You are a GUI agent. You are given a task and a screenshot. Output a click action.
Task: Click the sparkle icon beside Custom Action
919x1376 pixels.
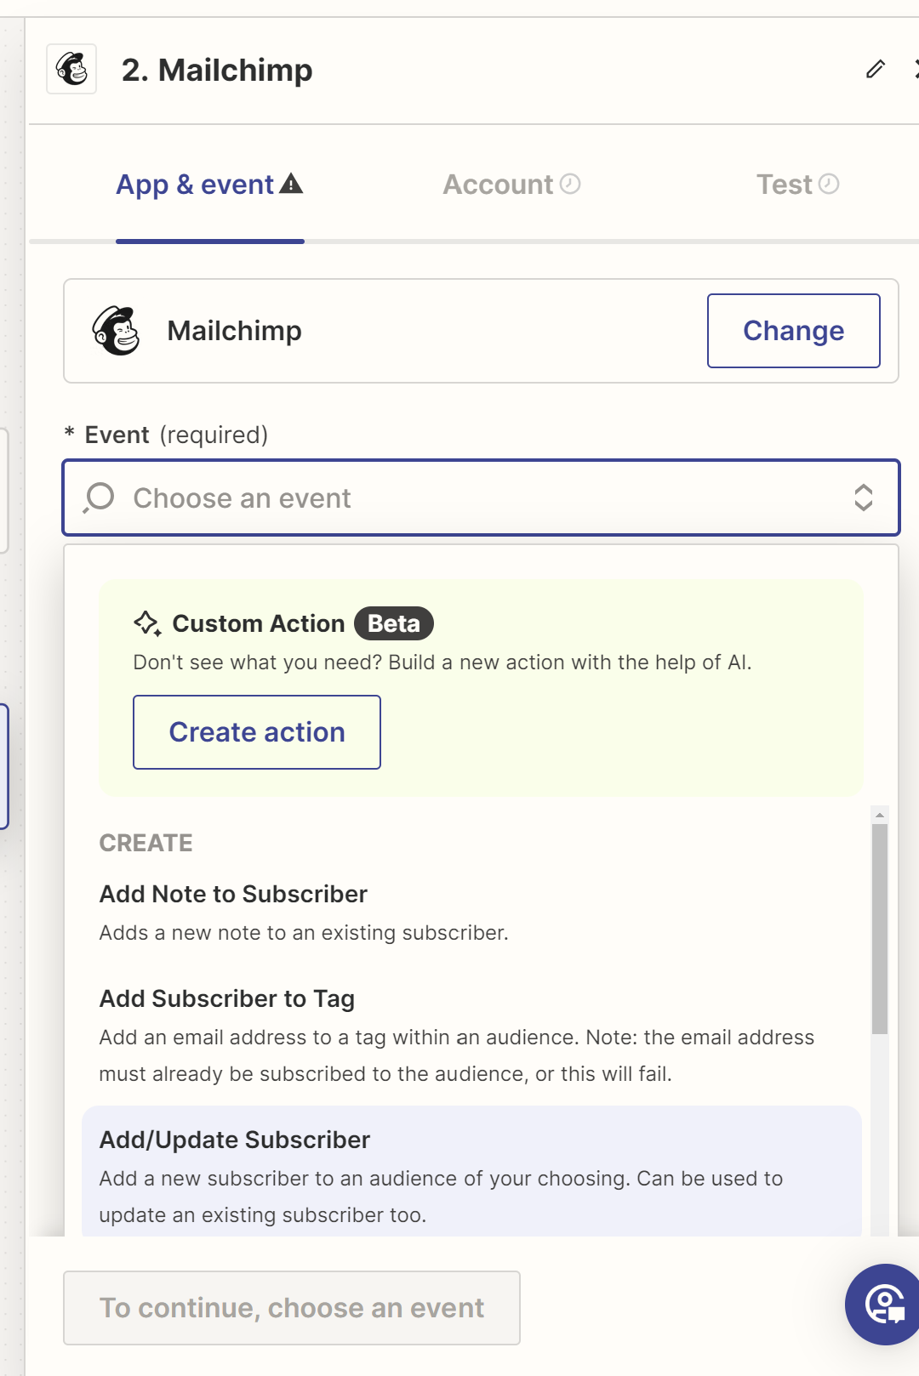pyautogui.click(x=147, y=623)
